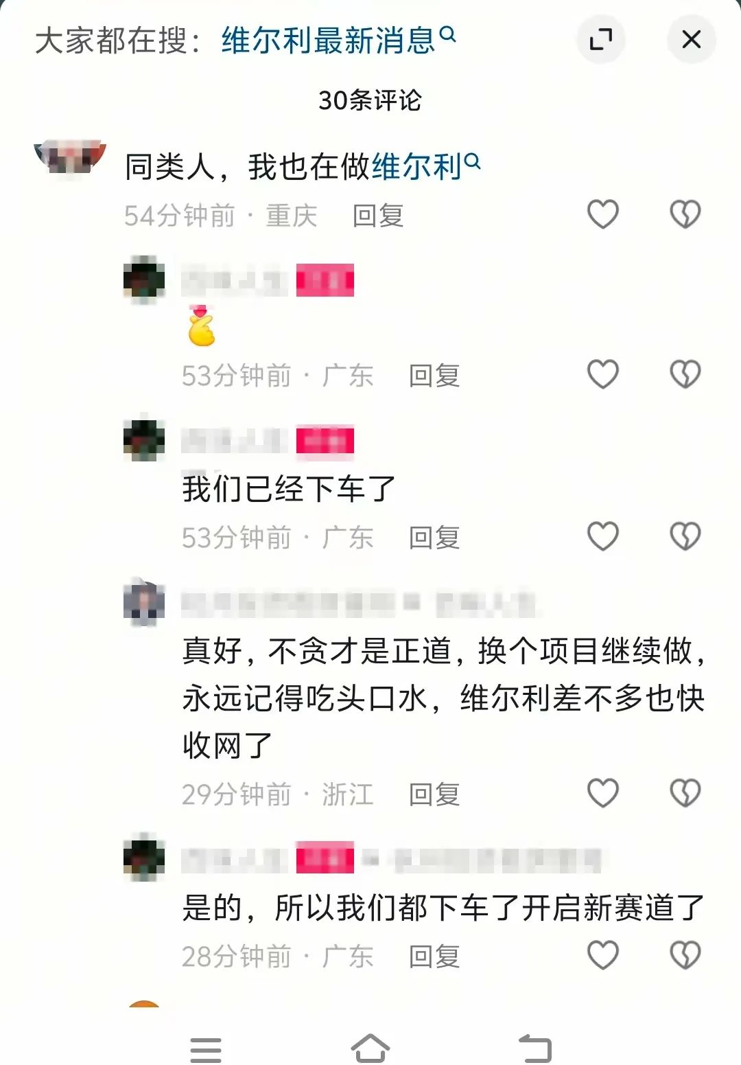
Task: Dislike the Chongqing comment from 54 minutes ago
Action: pyautogui.click(x=685, y=214)
